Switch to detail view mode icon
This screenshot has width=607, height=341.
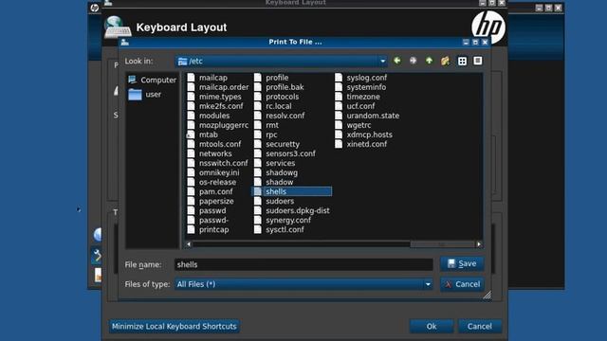click(478, 61)
